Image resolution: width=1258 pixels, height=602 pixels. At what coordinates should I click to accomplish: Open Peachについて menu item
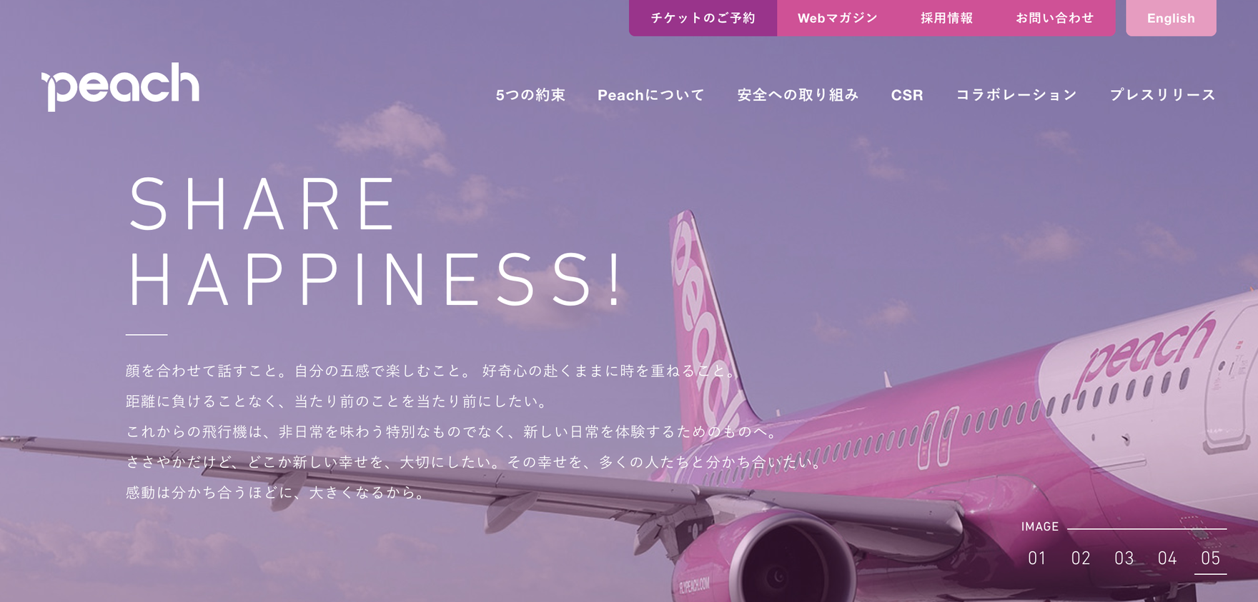651,95
